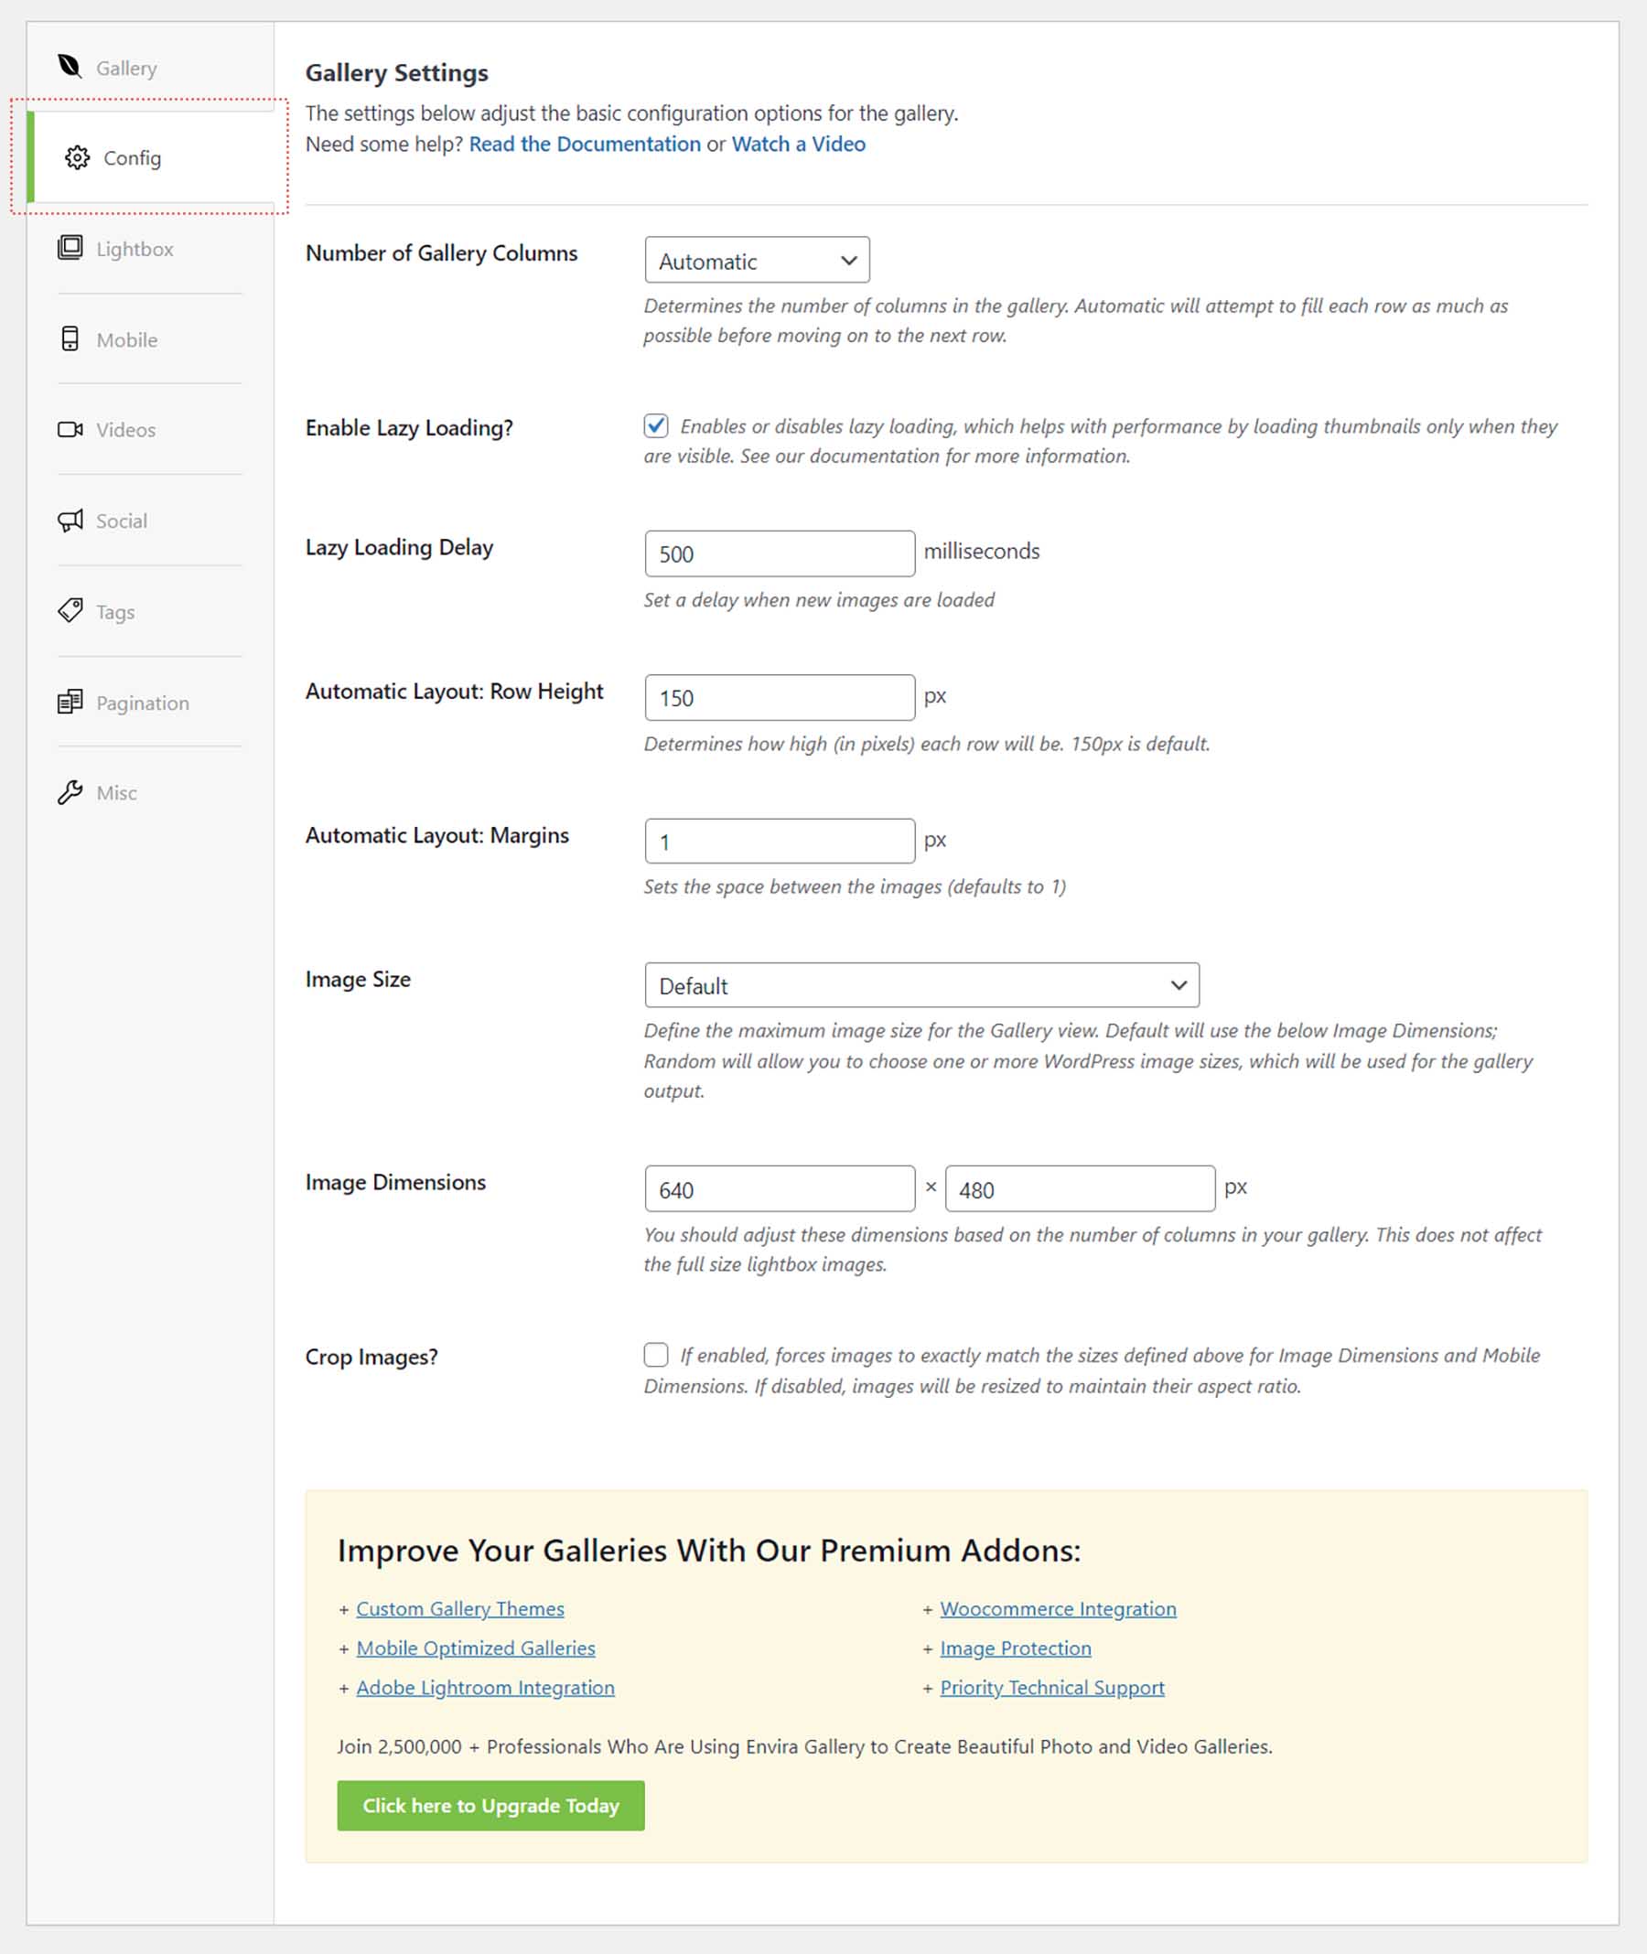Viewport: 1647px width, 1954px height.
Task: Open the Number of Gallery Columns dropdown
Action: 758,261
